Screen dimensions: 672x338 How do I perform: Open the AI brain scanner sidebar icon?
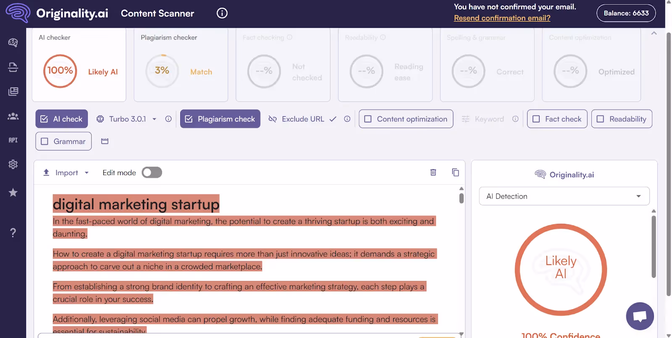(x=13, y=42)
